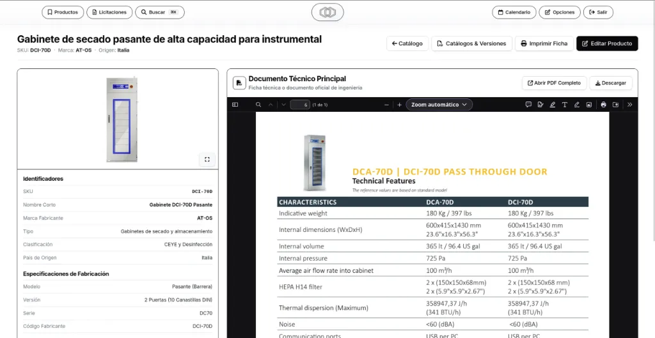655x338 pixels.
Task: Open the Opciones menu
Action: 559,13
